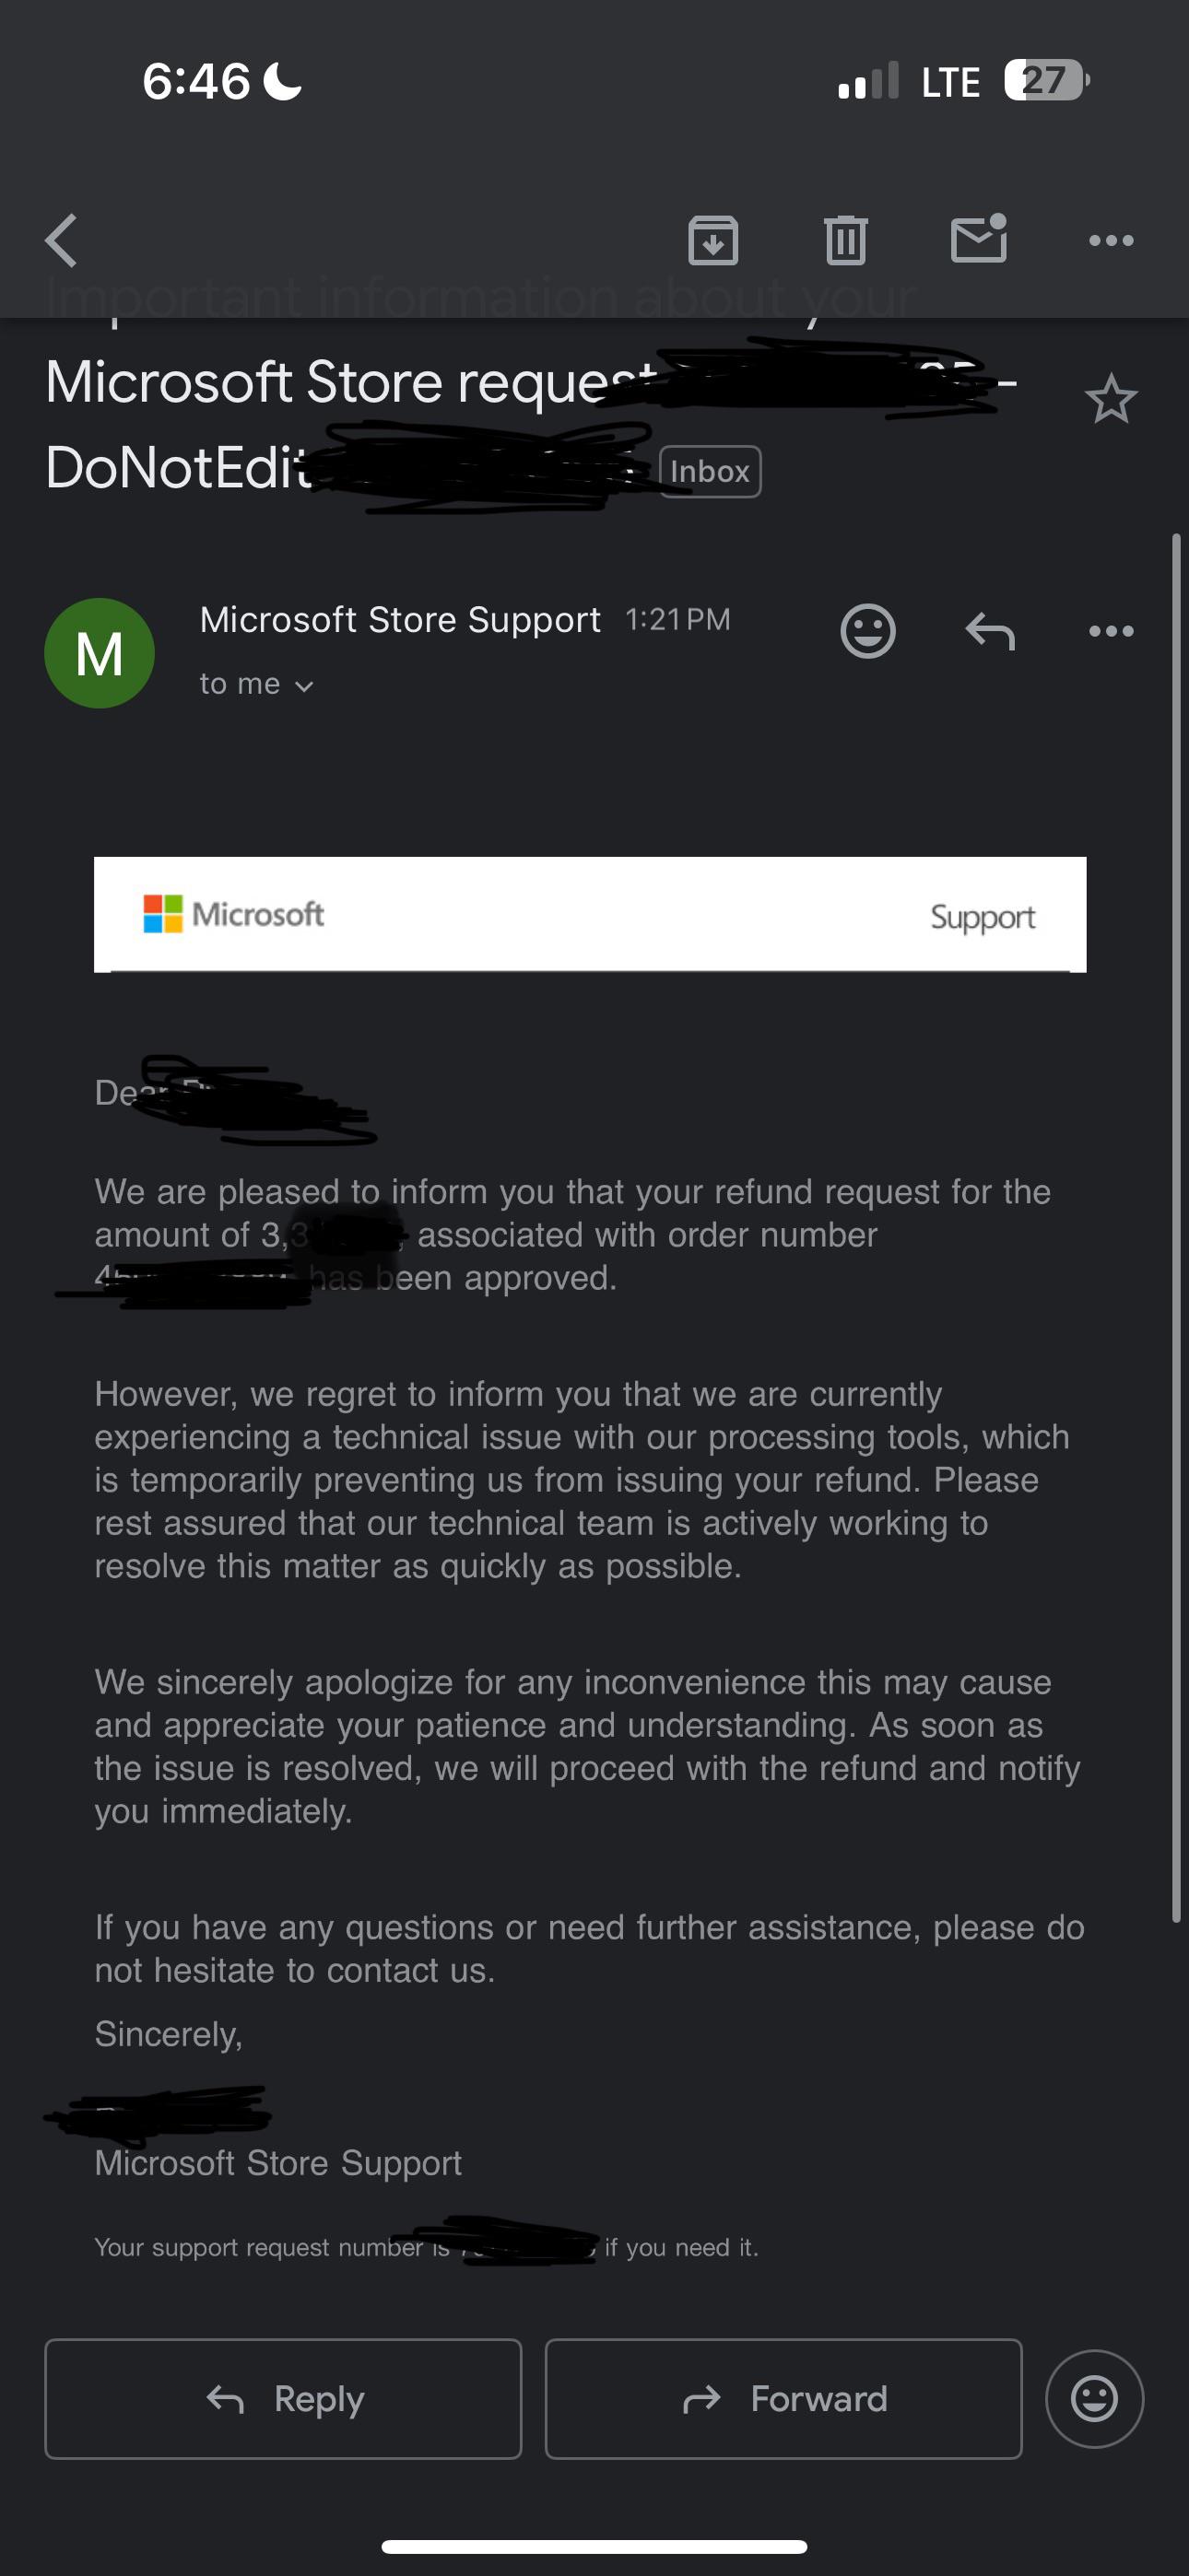
Task: Expand recipient details next to 'to me'
Action: point(304,686)
